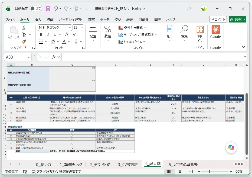Open the font name dropdown
Viewport: 252px width, 177px height.
tap(70, 28)
